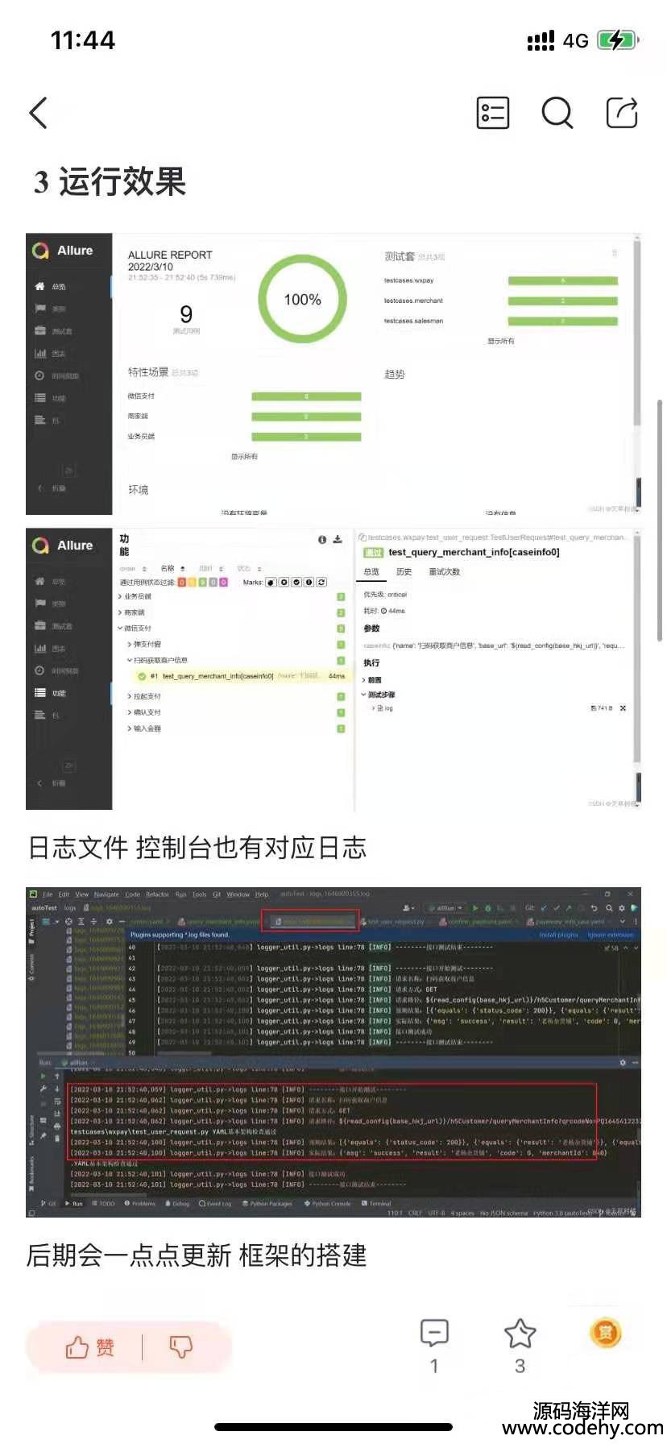Screen dimensions: 667x1444
Task: Click 显示所有 under the 特性场景 list
Action: (x=245, y=456)
